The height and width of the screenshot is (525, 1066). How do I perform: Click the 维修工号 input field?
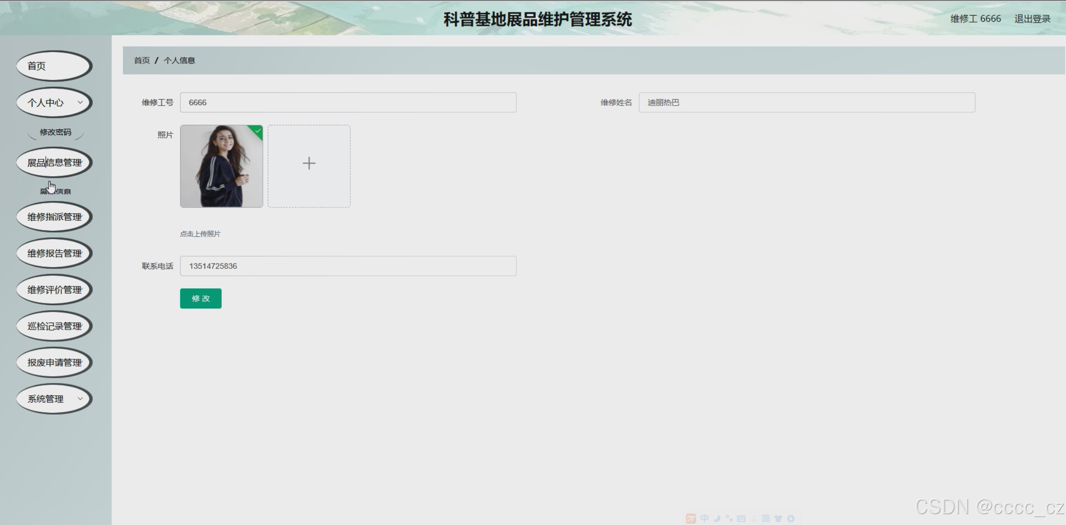(348, 102)
